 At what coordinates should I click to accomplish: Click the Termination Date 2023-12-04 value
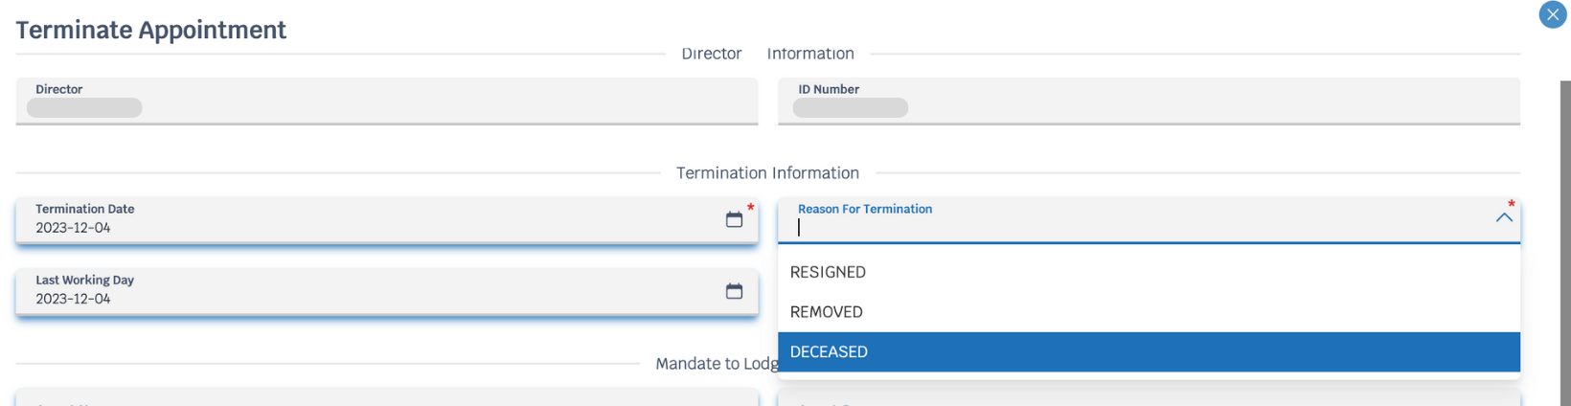coord(73,228)
